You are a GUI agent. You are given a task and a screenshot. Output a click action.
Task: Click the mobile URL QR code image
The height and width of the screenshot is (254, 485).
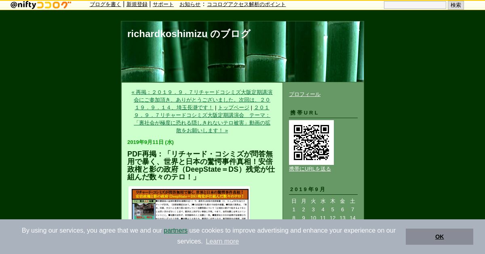(x=311, y=142)
